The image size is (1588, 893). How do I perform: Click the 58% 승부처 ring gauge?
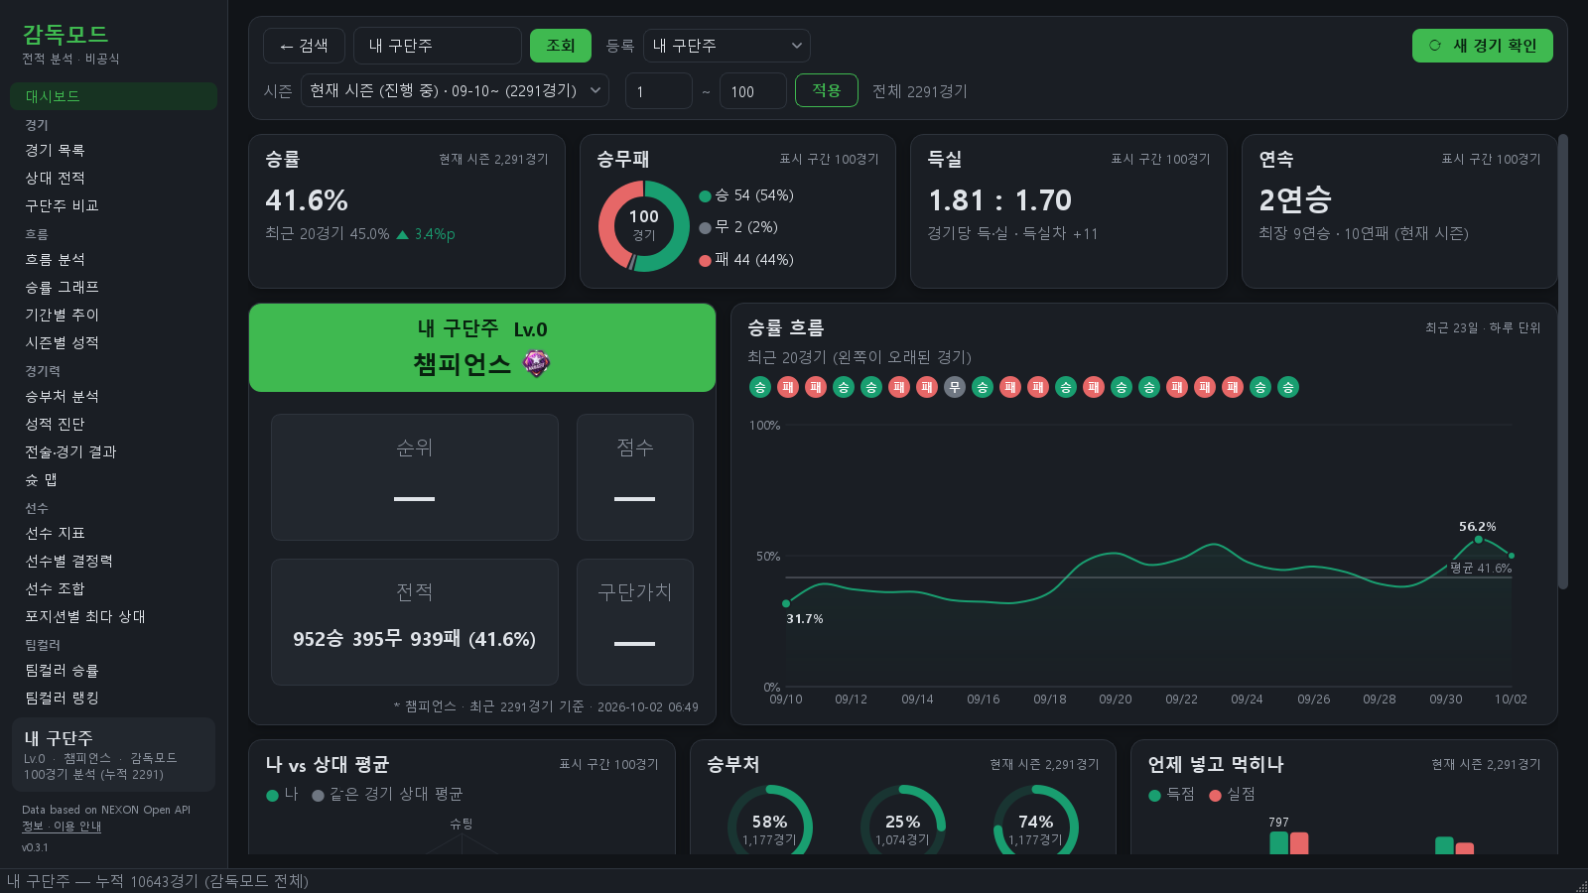[x=769, y=823]
